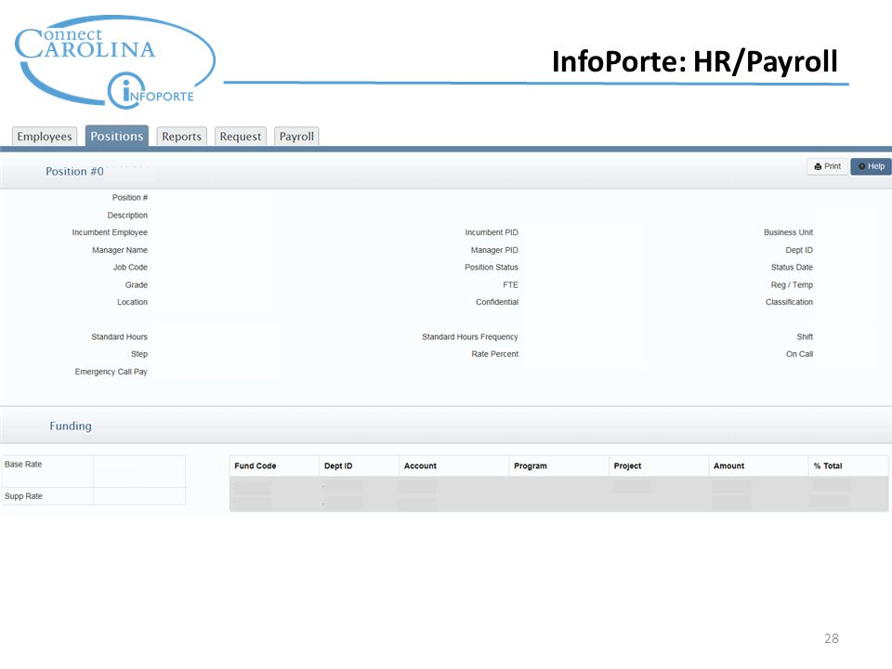Screen dimensions: 892x669
Task: Open the Employees tab
Action: (x=45, y=137)
